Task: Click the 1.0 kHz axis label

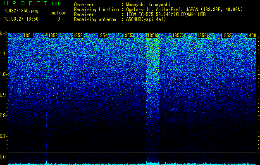Action: [3, 74]
